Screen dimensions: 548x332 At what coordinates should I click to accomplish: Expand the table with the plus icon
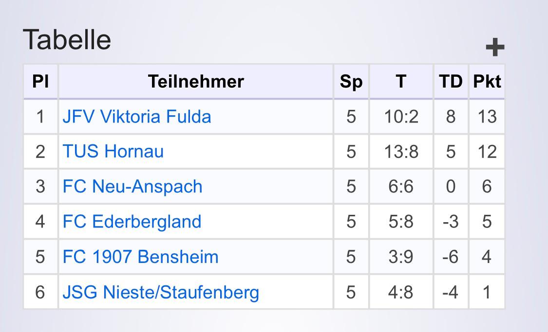495,47
